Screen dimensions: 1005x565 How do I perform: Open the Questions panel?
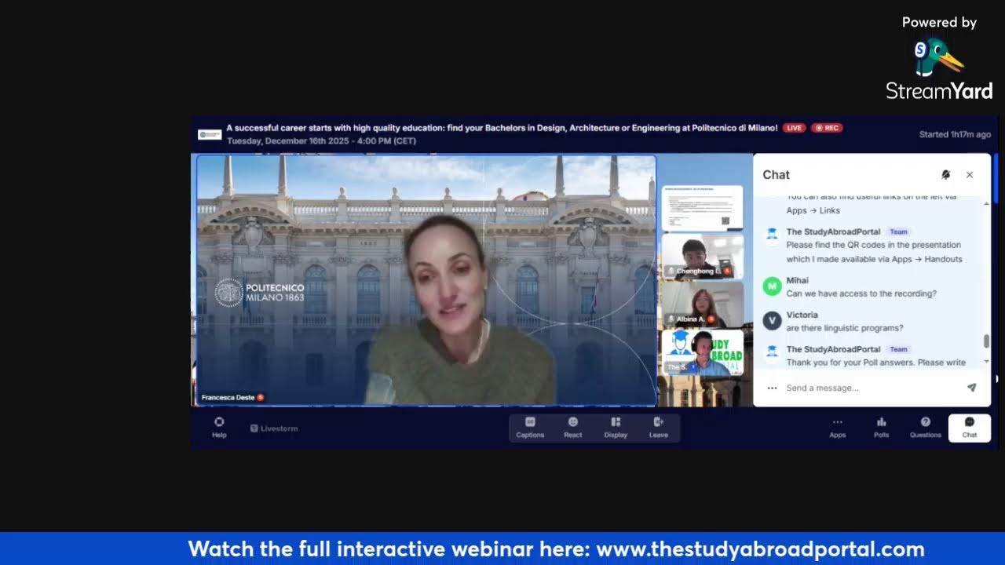point(925,428)
